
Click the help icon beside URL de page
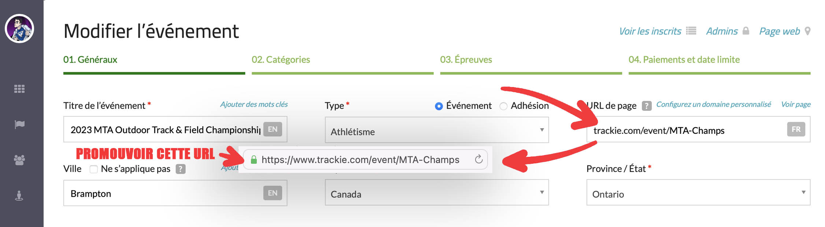tap(647, 106)
